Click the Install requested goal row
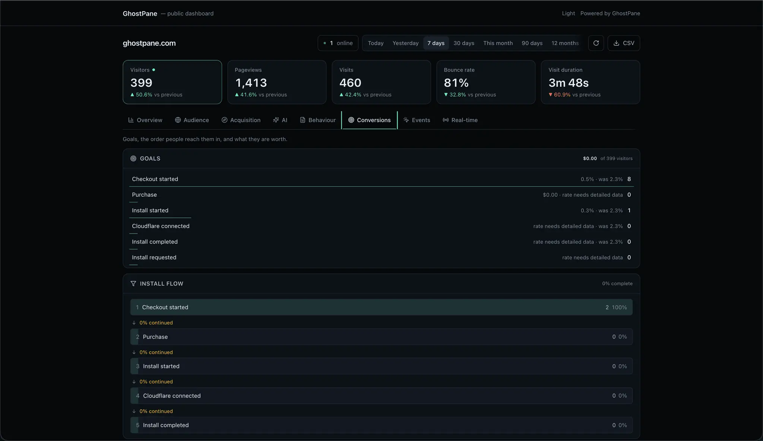Screen dimensions: 763x441 (381, 257)
